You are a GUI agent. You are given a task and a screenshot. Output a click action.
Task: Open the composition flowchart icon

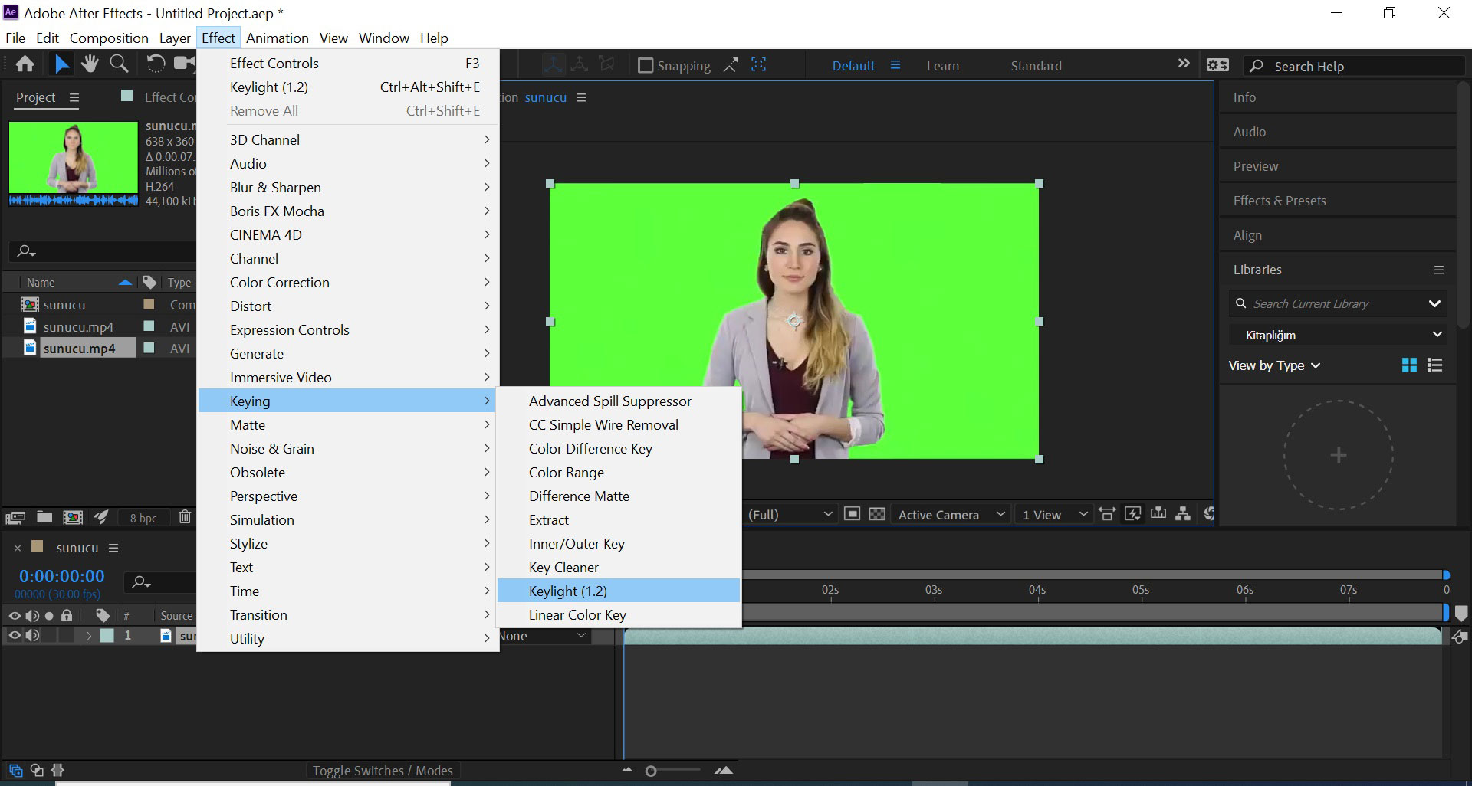tap(1183, 514)
